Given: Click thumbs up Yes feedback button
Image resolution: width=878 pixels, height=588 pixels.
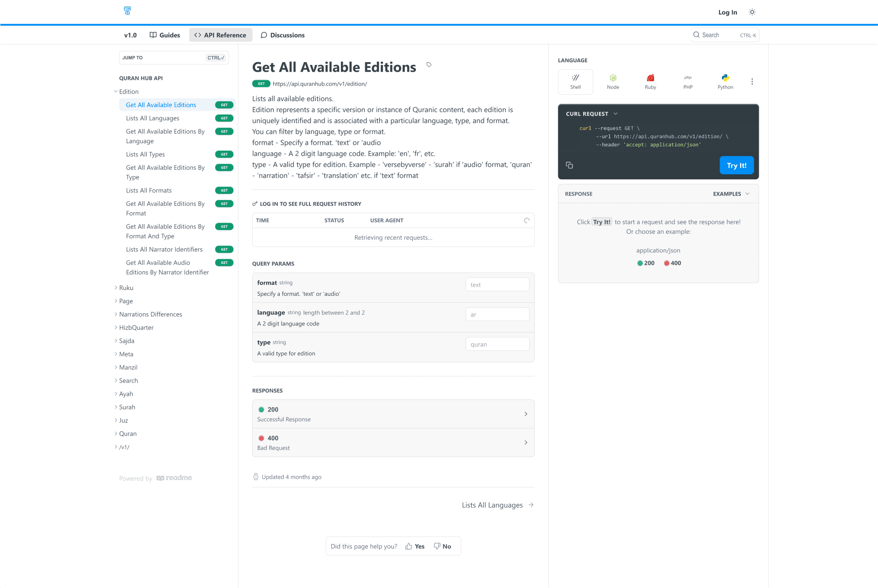Looking at the screenshot, I should [x=415, y=546].
